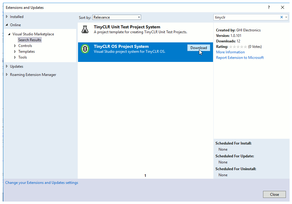Click the rating stars for the extension
292x204 pixels.
[238, 47]
